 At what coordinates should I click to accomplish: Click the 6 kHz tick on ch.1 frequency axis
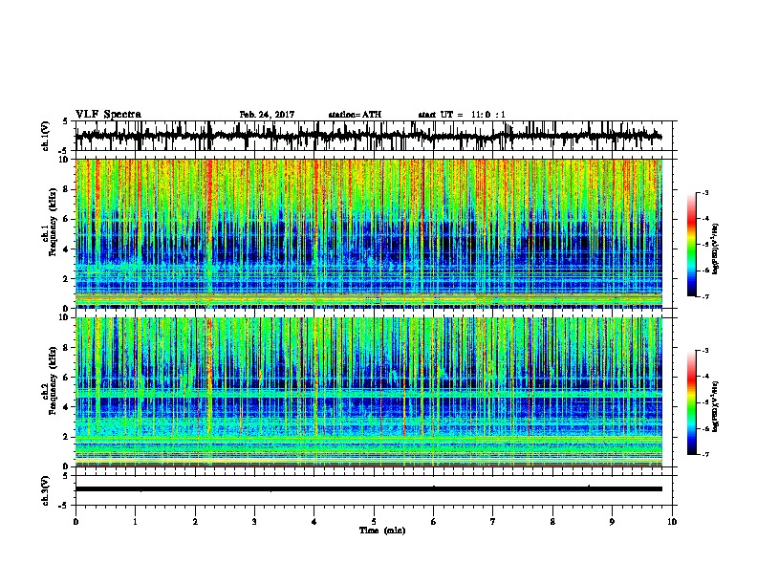(66, 219)
